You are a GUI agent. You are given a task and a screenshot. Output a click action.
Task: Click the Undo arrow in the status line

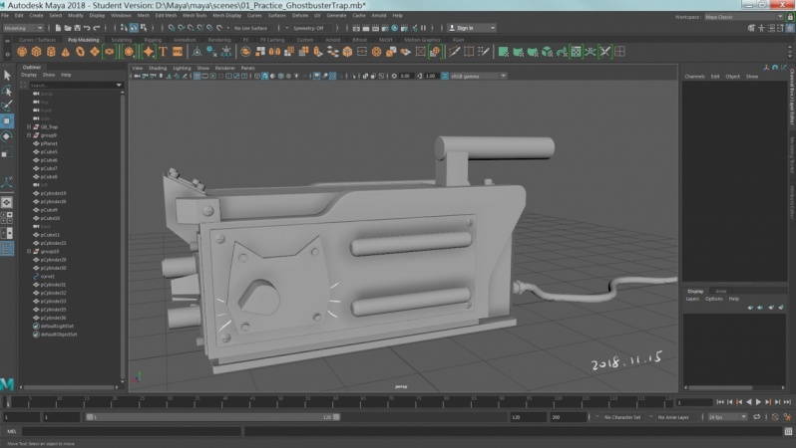[x=87, y=28]
